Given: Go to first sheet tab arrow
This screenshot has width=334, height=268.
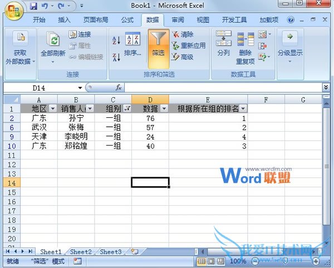Looking at the screenshot, I should pyautogui.click(x=8, y=251).
